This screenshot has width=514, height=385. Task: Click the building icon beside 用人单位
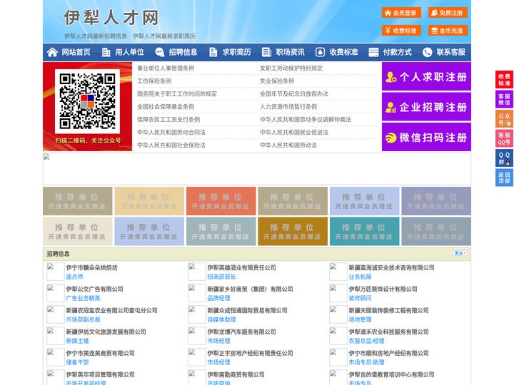(106, 52)
